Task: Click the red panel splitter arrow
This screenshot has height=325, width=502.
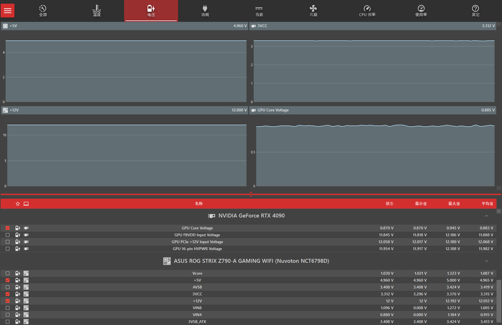Action: [x=251, y=194]
